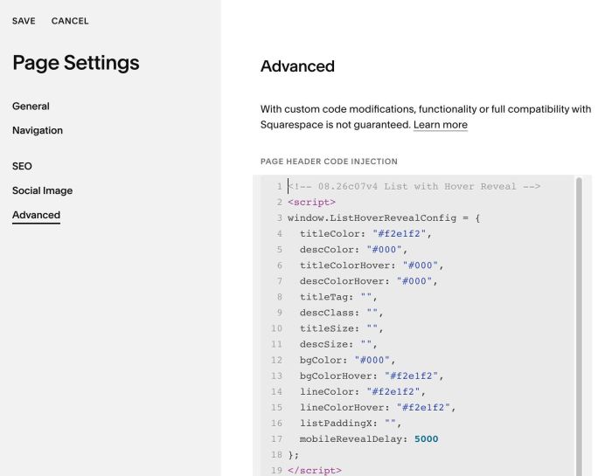Screen dimensions: 612x476
Task: Place cursor on the List with Hover Reveal comment line
Action: (414, 186)
